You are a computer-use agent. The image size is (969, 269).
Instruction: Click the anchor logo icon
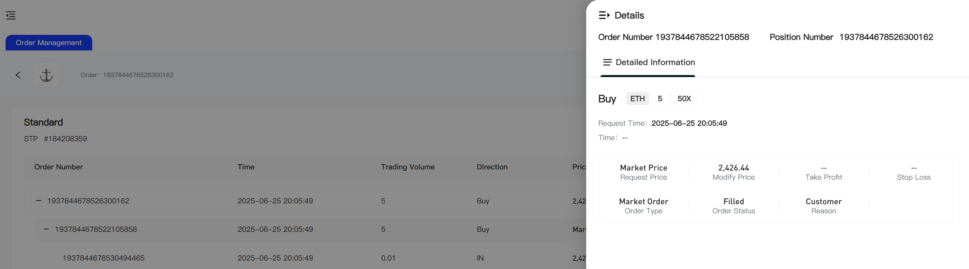[x=46, y=75]
